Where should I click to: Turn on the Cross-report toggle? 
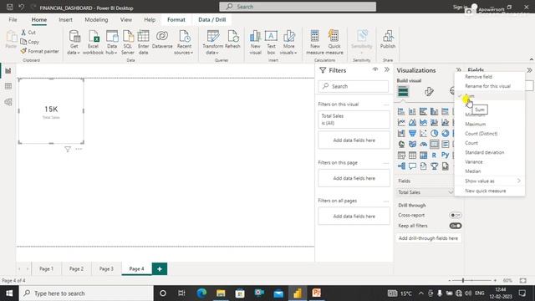455,216
